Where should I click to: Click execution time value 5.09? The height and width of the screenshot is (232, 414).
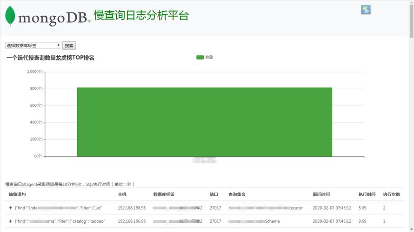click(x=362, y=208)
